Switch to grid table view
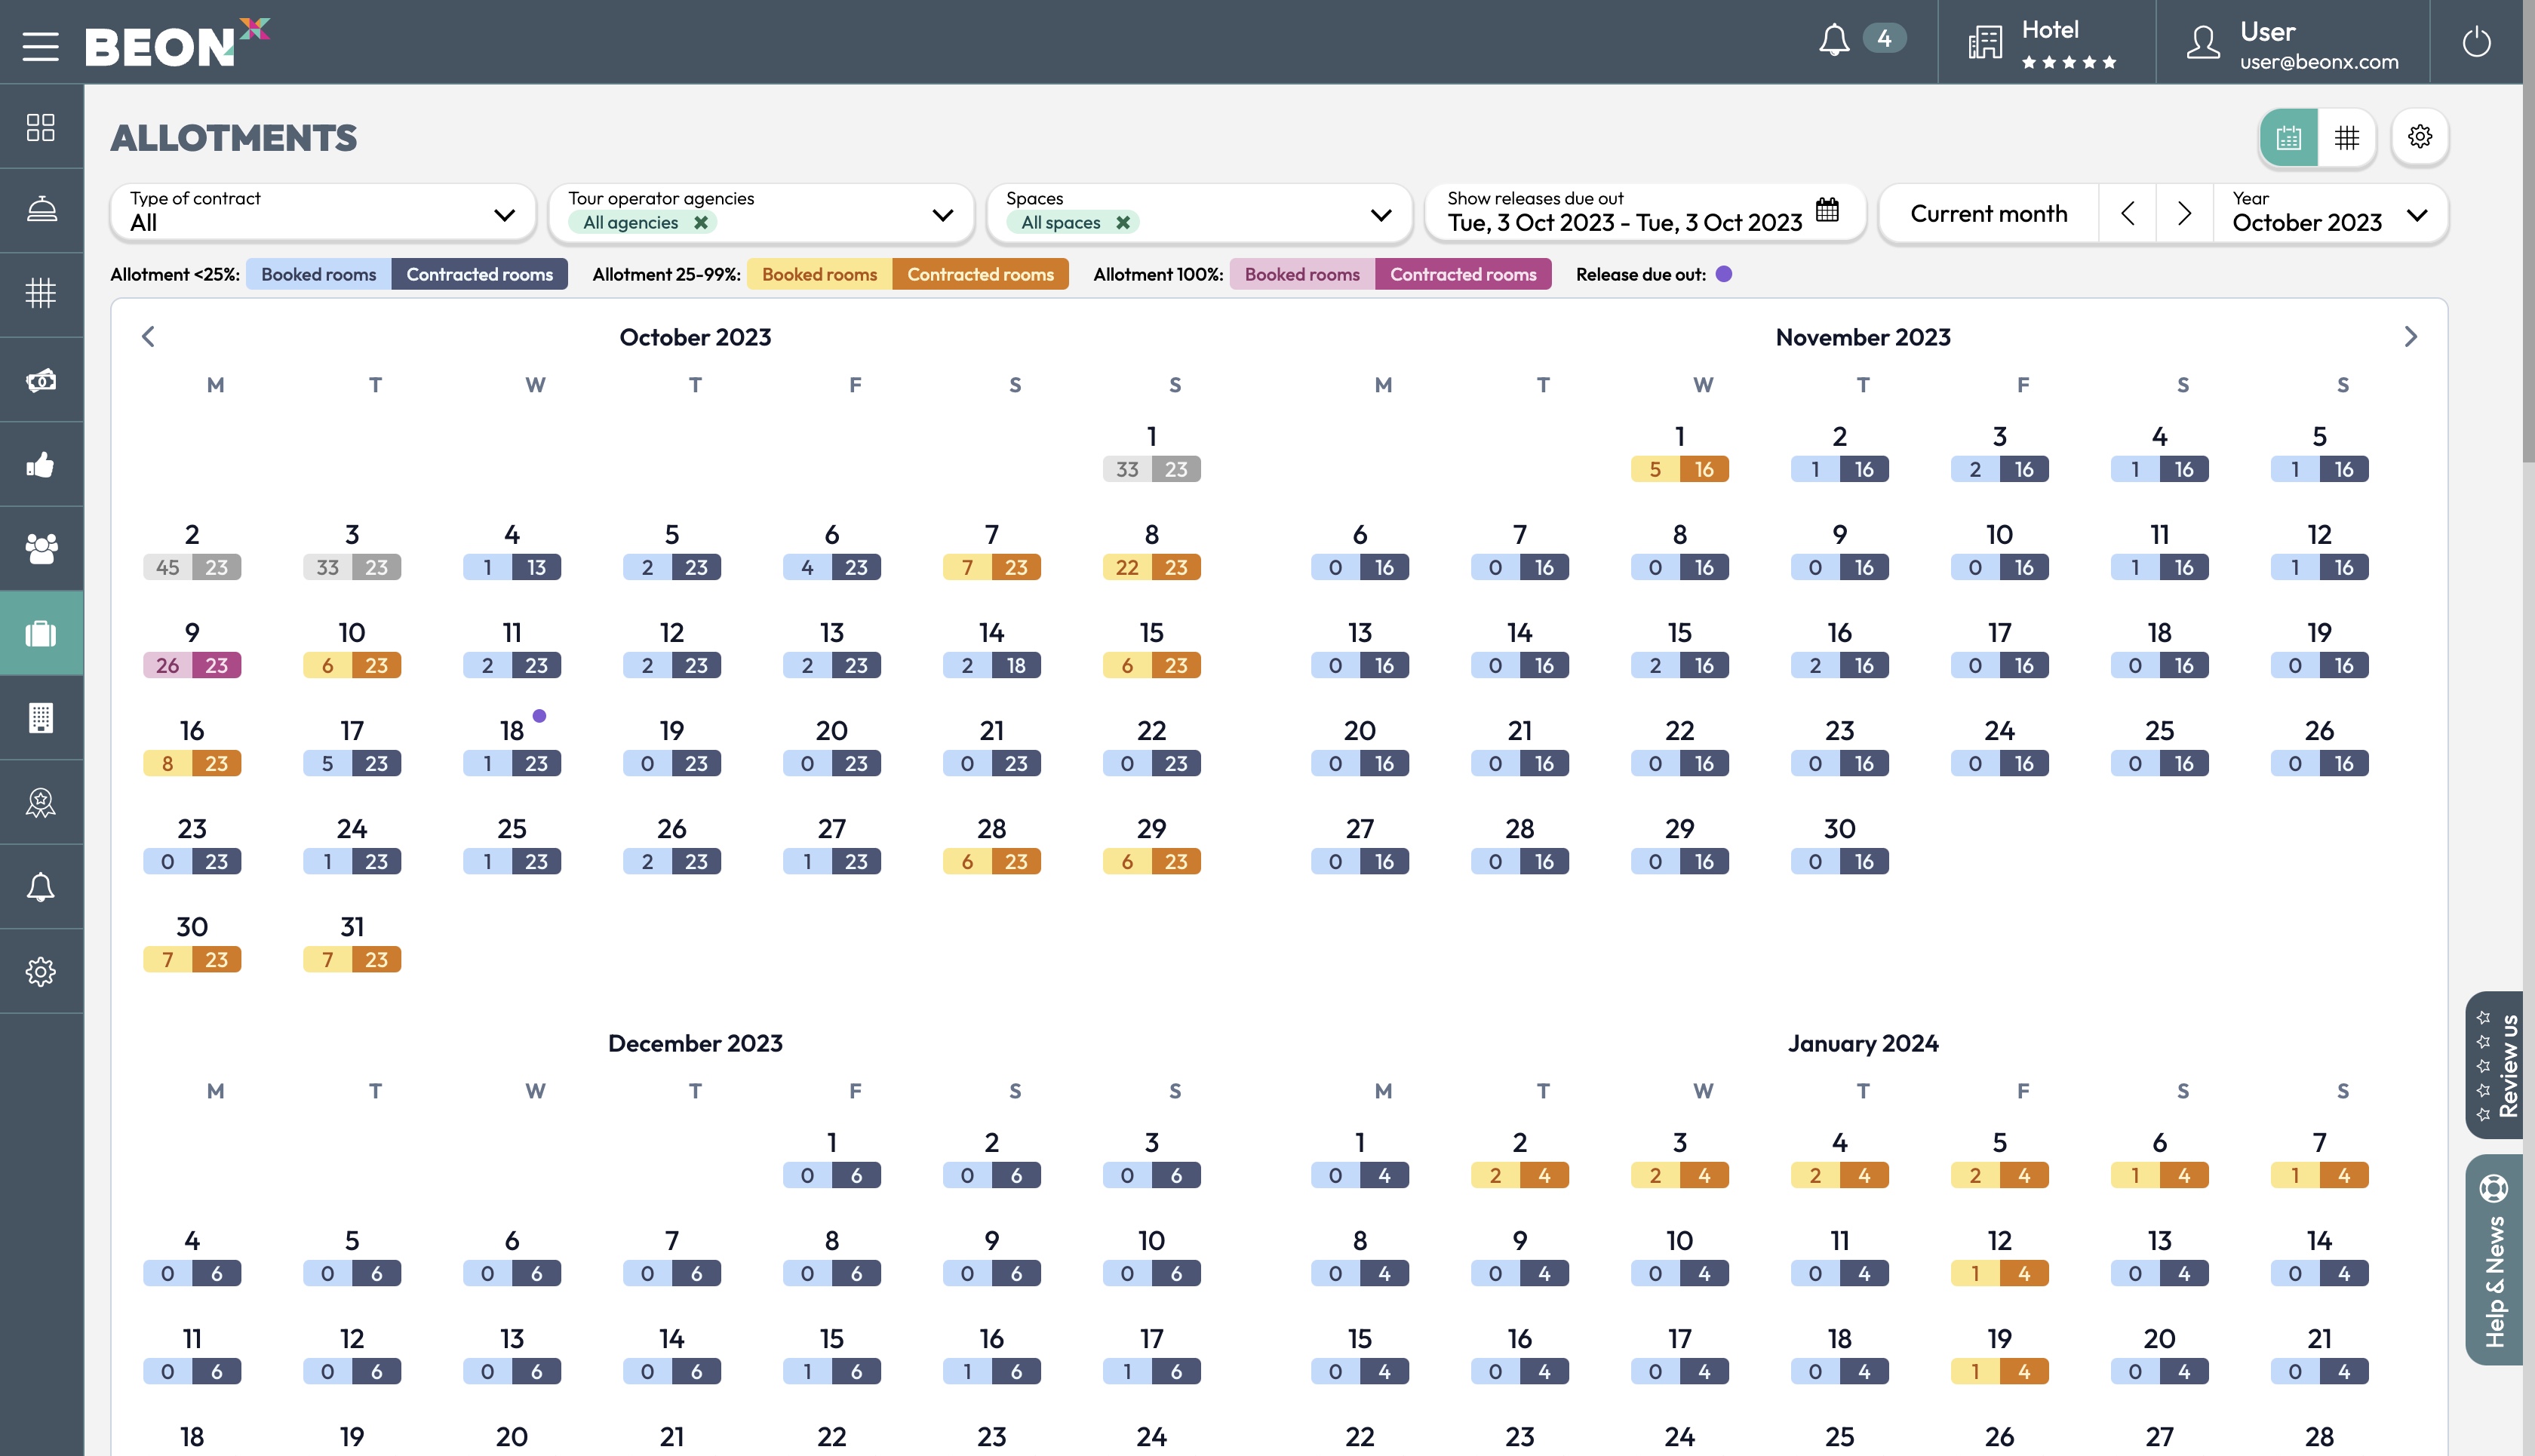 click(x=2347, y=137)
